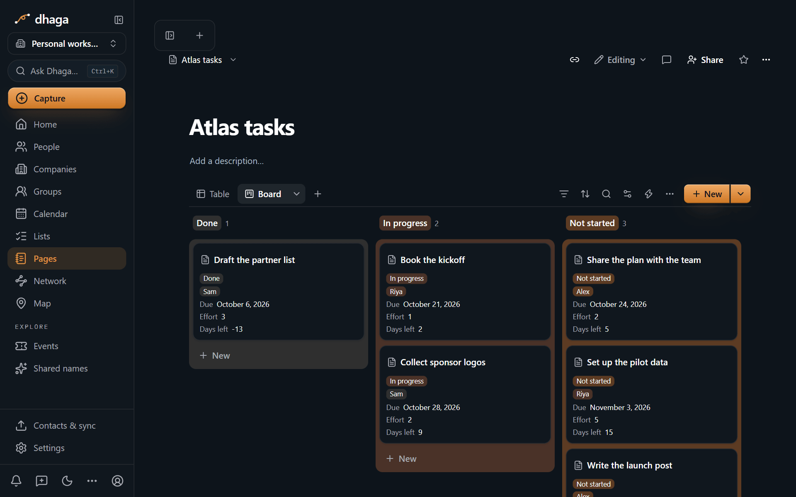Open the Collect sponsor logos card
796x497 pixels.
pyautogui.click(x=465, y=394)
